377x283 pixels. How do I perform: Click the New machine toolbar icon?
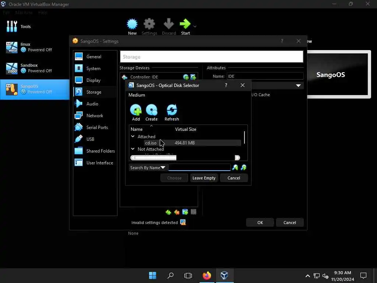coord(132,24)
